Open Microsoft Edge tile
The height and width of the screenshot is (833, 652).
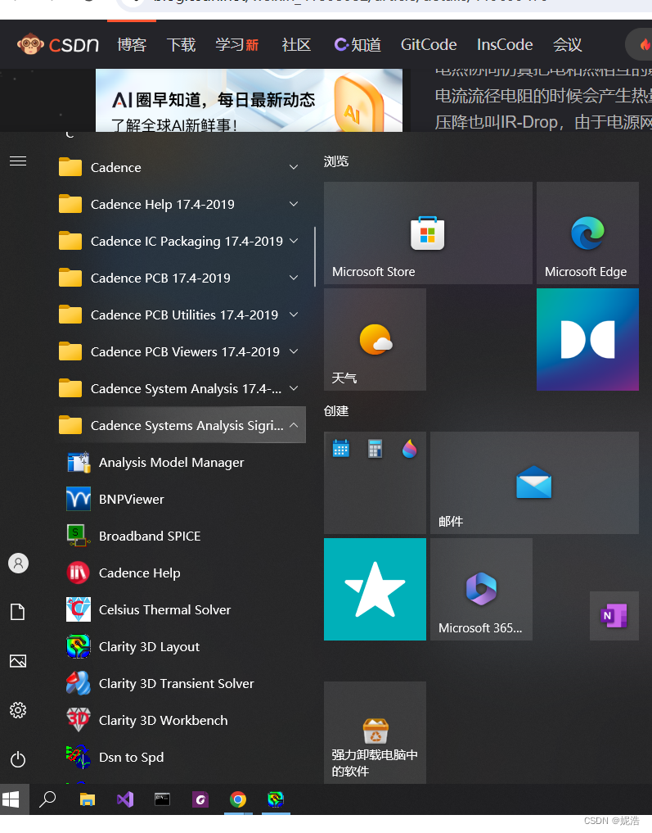(x=588, y=233)
